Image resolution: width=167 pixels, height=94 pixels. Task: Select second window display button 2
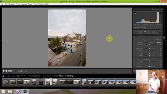click(13, 76)
